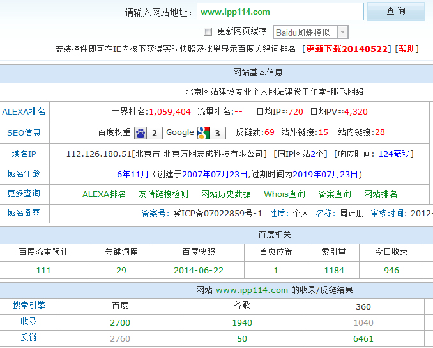Open the 域名年龄 label link
This screenshot has height=348, width=433.
24,174
